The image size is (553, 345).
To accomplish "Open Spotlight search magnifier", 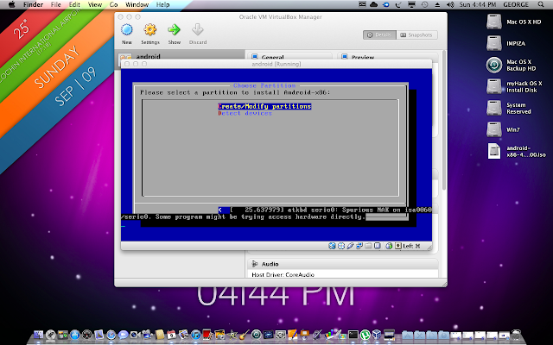I will [541, 4].
